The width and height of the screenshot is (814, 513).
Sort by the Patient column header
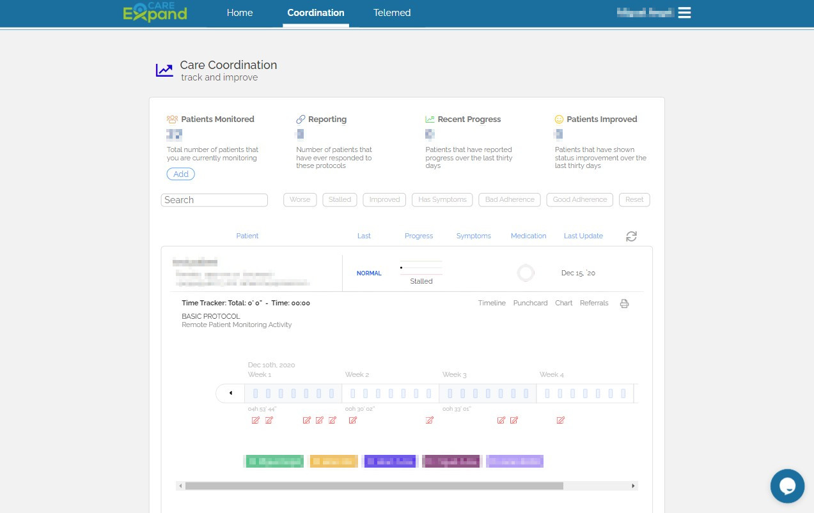coord(247,236)
